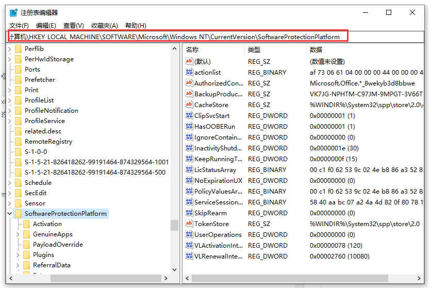This screenshot has width=432, height=292.
Task: Expand the GenuineApps subkey
Action: (18, 234)
